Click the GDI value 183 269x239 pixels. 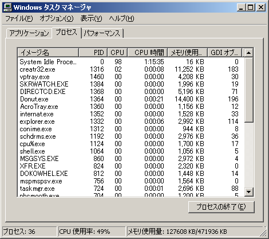pyautogui.click(x=233, y=69)
